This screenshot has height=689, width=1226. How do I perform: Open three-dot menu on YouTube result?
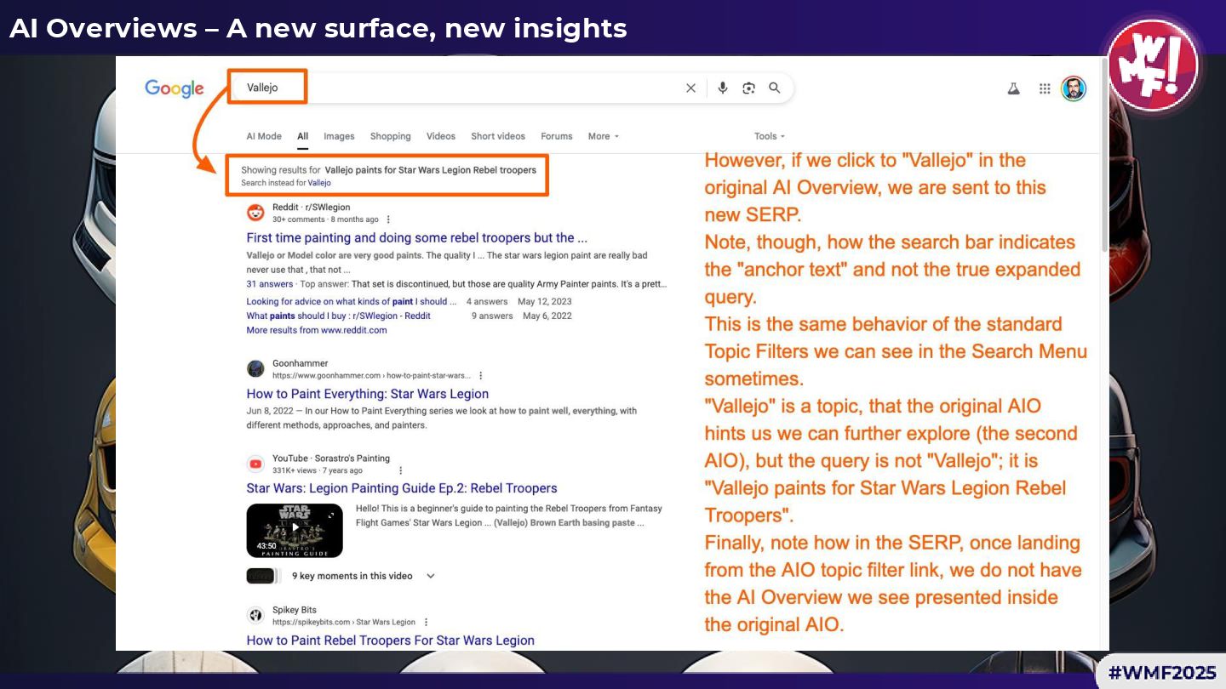tap(400, 470)
